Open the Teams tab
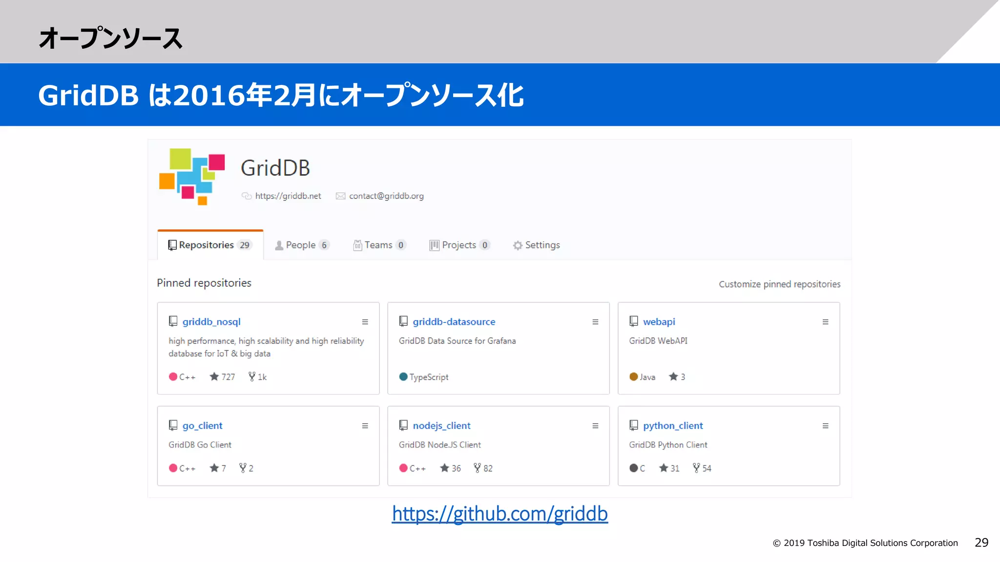Viewport: 1000px width, 562px height. coord(379,245)
